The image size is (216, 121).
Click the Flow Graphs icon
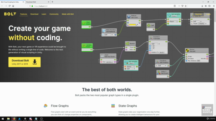pos(46,106)
